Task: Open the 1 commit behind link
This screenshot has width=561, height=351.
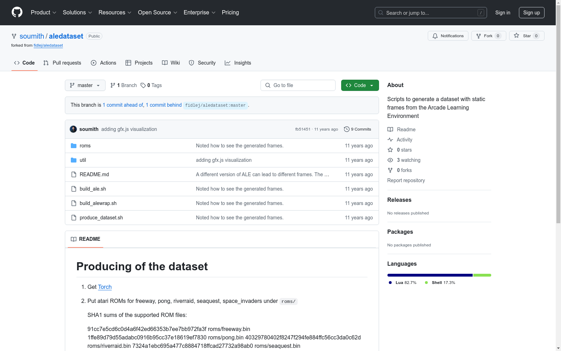Action: click(x=164, y=105)
